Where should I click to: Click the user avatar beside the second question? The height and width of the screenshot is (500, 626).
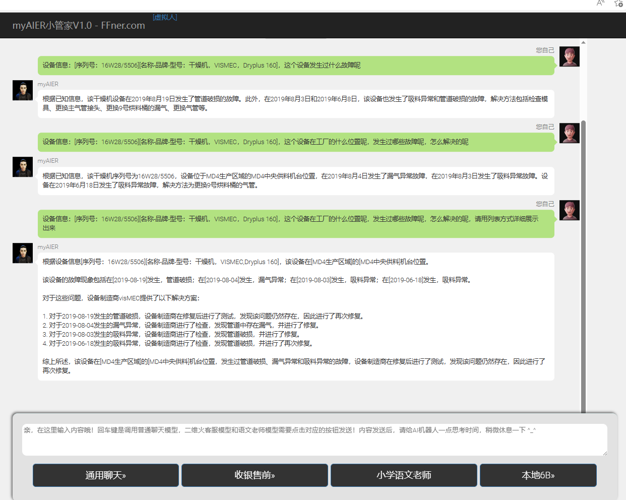(569, 133)
